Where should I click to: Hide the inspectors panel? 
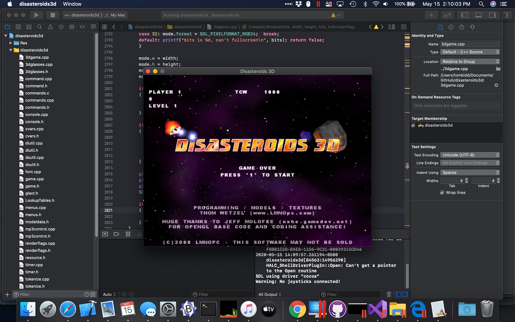point(492,15)
